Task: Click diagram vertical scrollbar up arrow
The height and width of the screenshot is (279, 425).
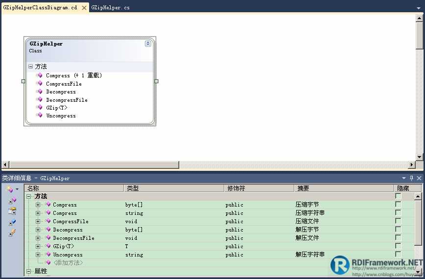Action: (419, 18)
